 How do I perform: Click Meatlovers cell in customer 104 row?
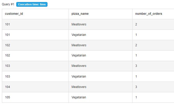(79, 87)
